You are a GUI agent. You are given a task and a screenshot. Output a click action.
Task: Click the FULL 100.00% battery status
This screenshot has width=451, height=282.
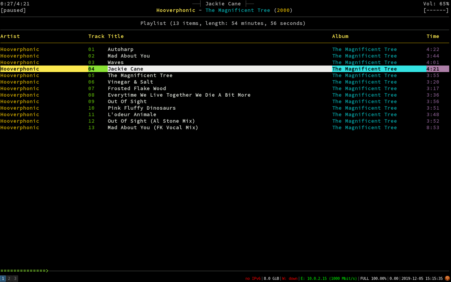click(x=373, y=278)
